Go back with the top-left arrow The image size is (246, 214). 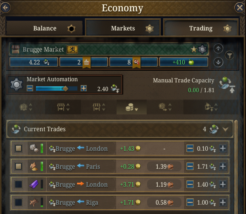tap(6, 7)
